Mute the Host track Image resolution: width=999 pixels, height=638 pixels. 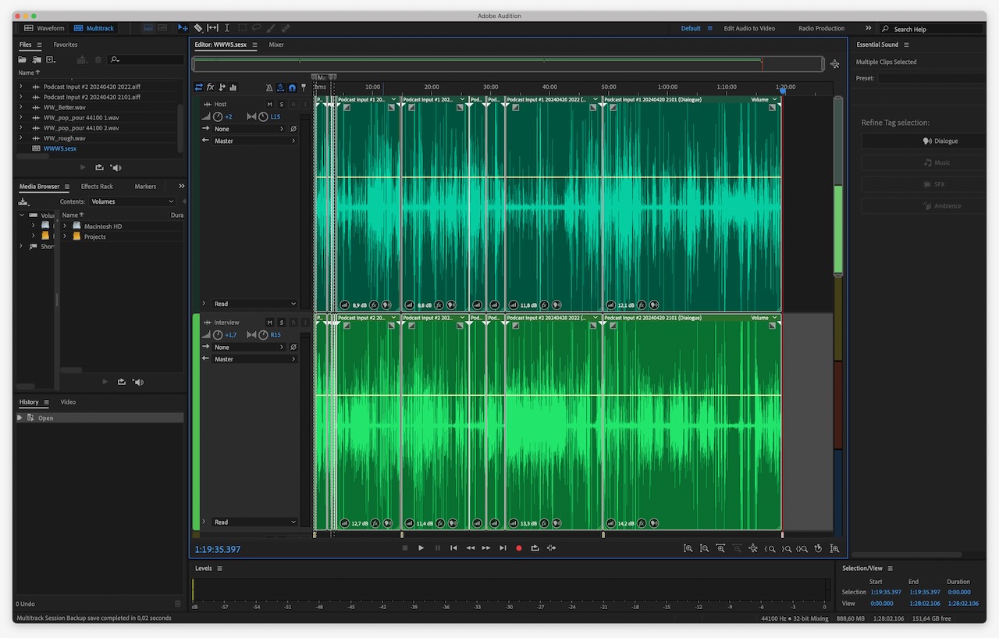269,103
